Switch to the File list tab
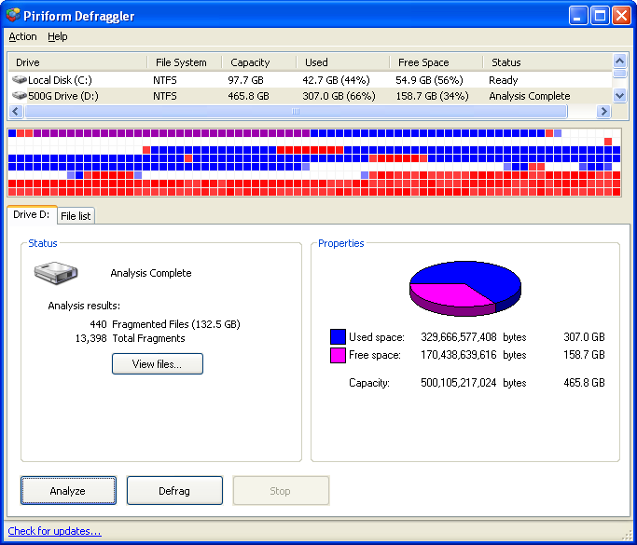This screenshot has width=637, height=545. 76,216
